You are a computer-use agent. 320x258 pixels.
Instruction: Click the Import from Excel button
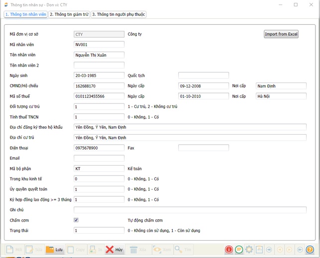281,34
